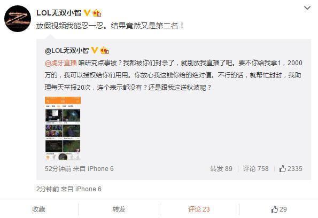Viewport: 318px width, 218px height.
Task: Click 转发 89 on the quoted post
Action: [x=221, y=169]
